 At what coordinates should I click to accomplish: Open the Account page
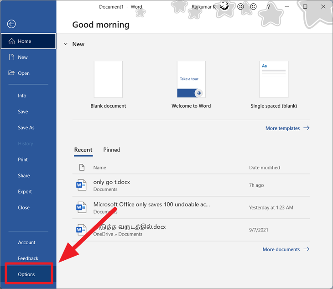[x=26, y=242]
